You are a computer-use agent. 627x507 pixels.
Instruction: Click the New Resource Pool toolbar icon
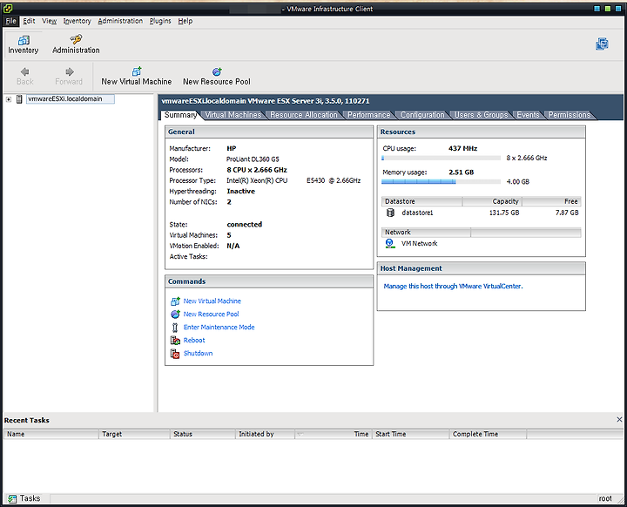(217, 71)
